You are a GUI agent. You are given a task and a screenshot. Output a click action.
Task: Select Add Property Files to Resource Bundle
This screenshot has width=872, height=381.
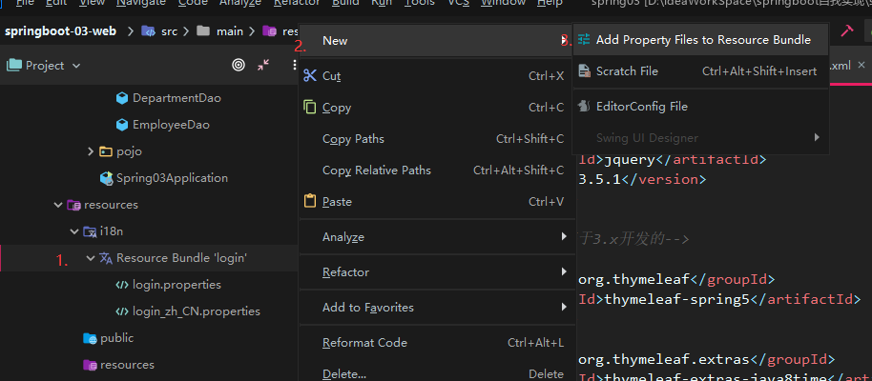tap(703, 40)
